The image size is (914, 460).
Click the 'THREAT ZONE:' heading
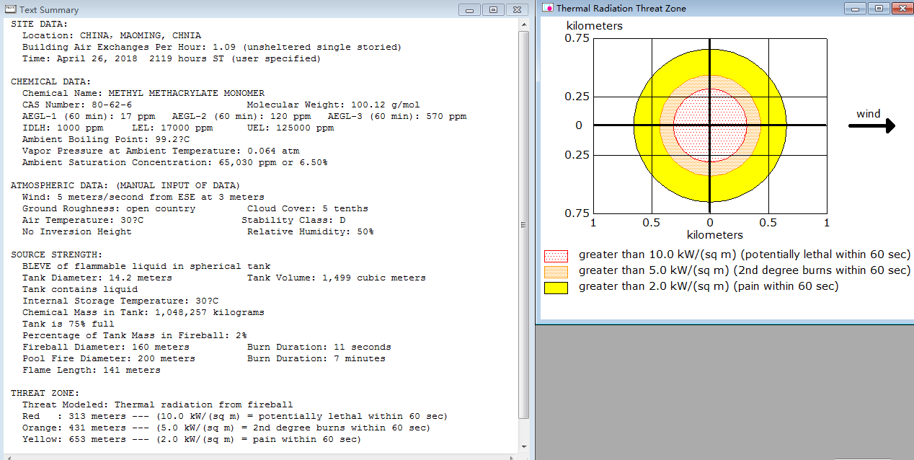point(45,393)
